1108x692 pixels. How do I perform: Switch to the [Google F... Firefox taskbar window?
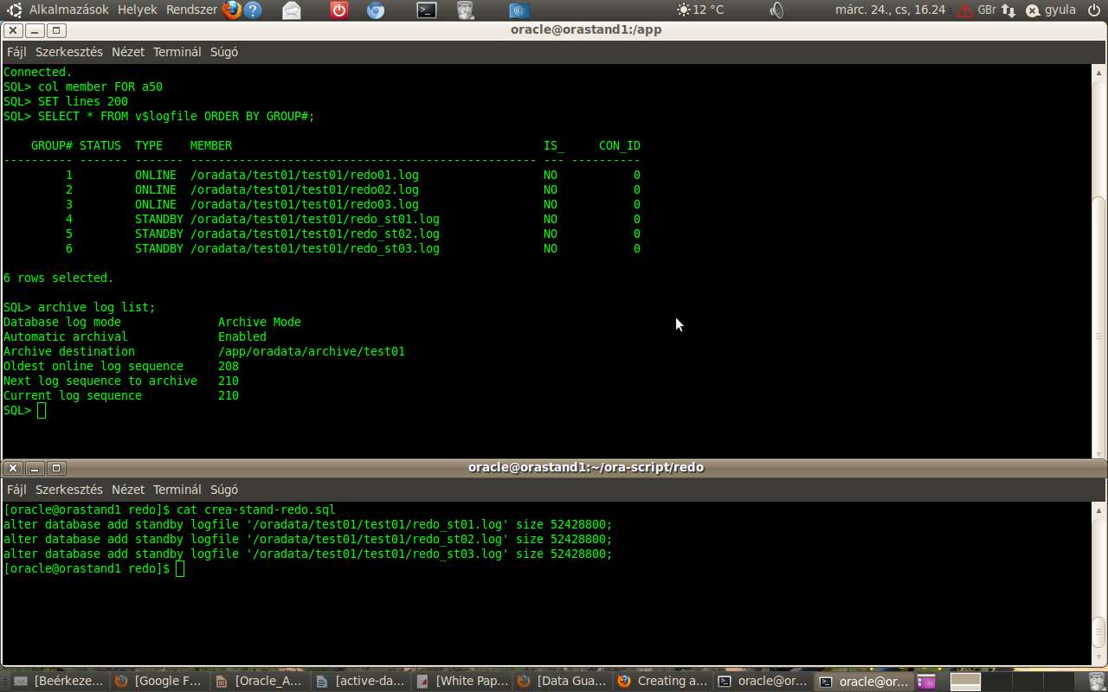pyautogui.click(x=160, y=681)
